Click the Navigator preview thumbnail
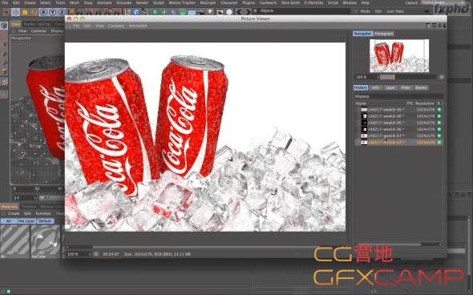473x295 pixels. click(399, 56)
